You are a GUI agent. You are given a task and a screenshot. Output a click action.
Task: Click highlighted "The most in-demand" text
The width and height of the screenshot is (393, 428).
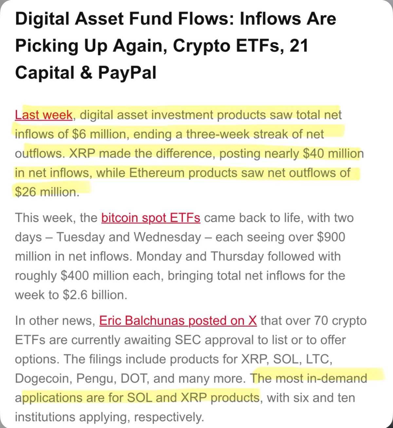[309, 379]
